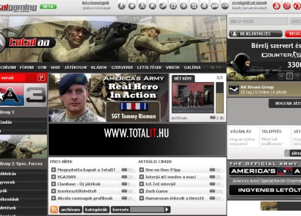The height and width of the screenshot is (216, 301).
Task: Click the BEJELENTKEZÉS login button
Action: point(256,34)
